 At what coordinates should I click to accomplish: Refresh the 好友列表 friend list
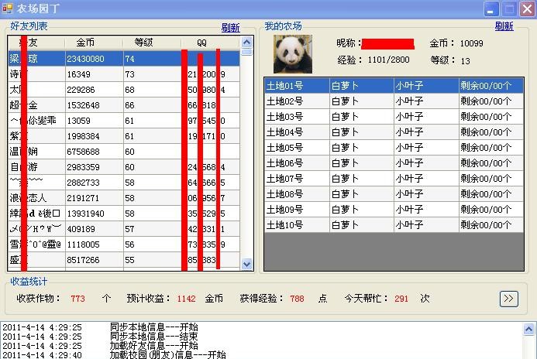point(230,27)
